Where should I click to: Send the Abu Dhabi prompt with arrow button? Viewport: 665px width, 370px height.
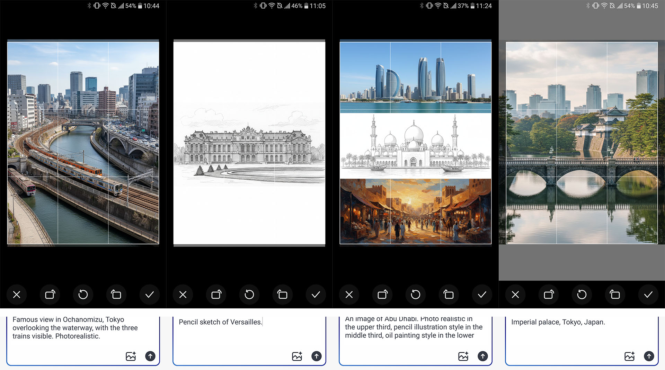482,356
